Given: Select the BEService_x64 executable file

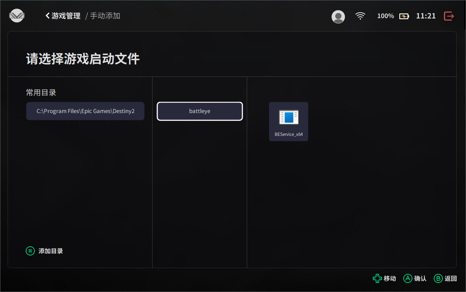Looking at the screenshot, I should (x=288, y=121).
